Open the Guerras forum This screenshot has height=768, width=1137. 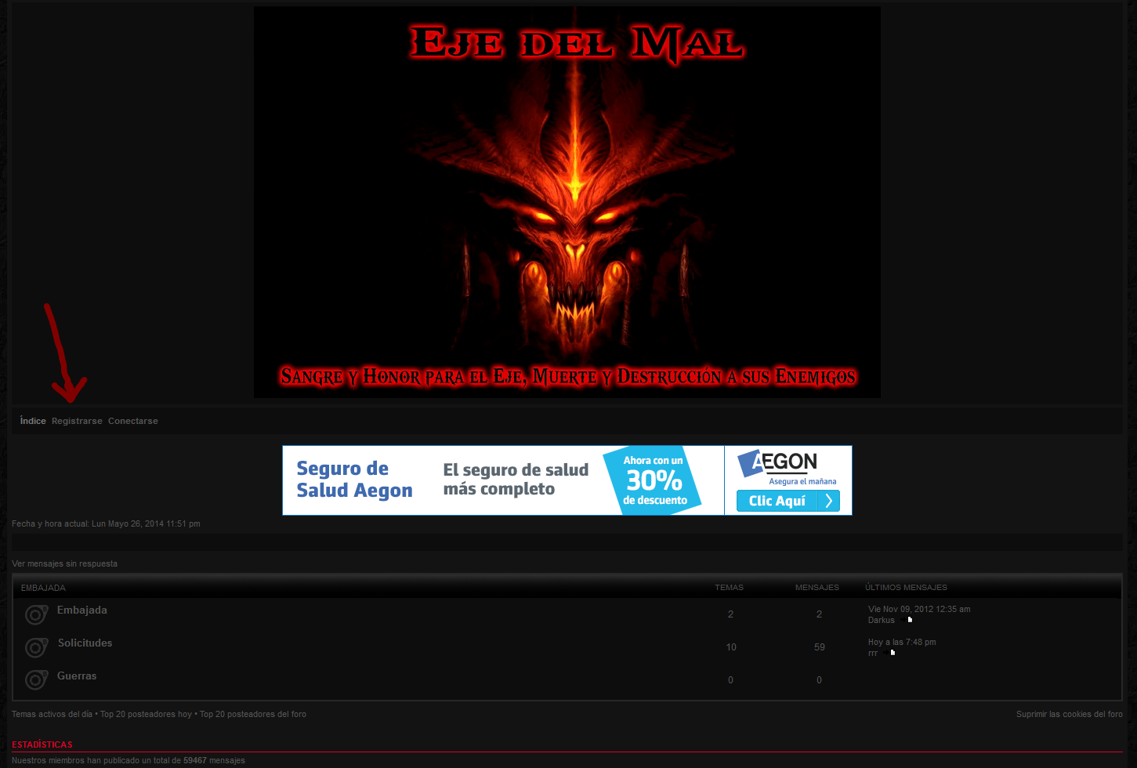tap(77, 676)
